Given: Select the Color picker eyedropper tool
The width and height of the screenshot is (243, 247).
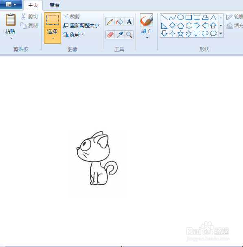Looking at the screenshot, I should pos(120,35).
